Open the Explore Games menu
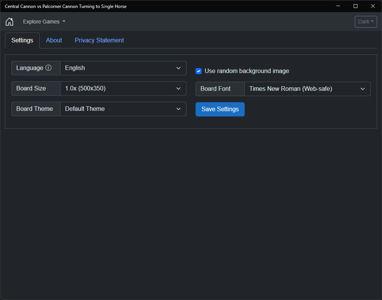Image resolution: width=382 pixels, height=300 pixels. click(x=44, y=22)
